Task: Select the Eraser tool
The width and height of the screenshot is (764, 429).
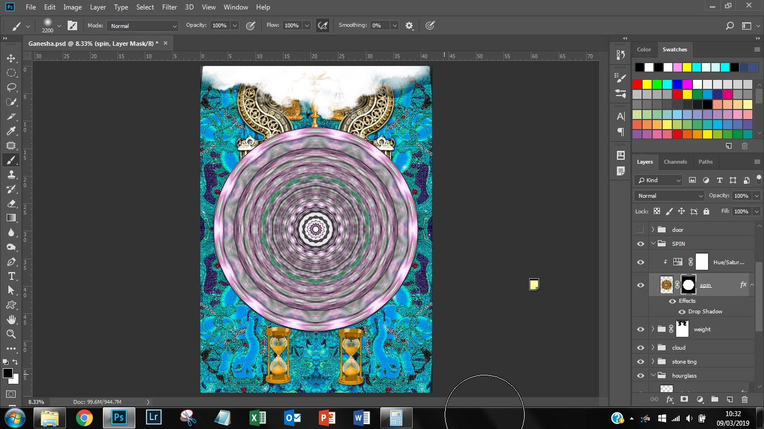Action: 11,204
